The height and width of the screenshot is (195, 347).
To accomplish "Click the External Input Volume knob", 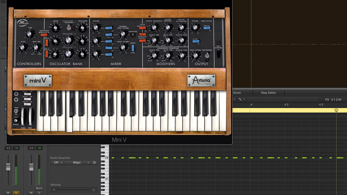I will coord(123,34).
